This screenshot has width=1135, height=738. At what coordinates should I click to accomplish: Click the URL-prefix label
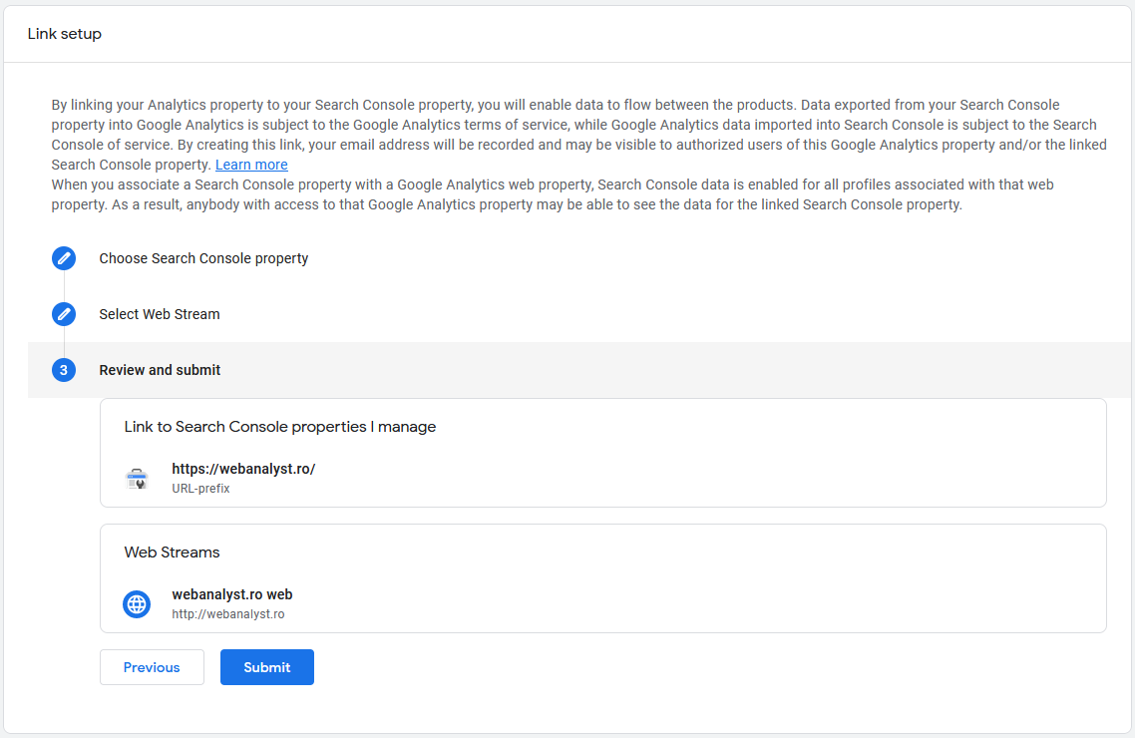coord(200,489)
